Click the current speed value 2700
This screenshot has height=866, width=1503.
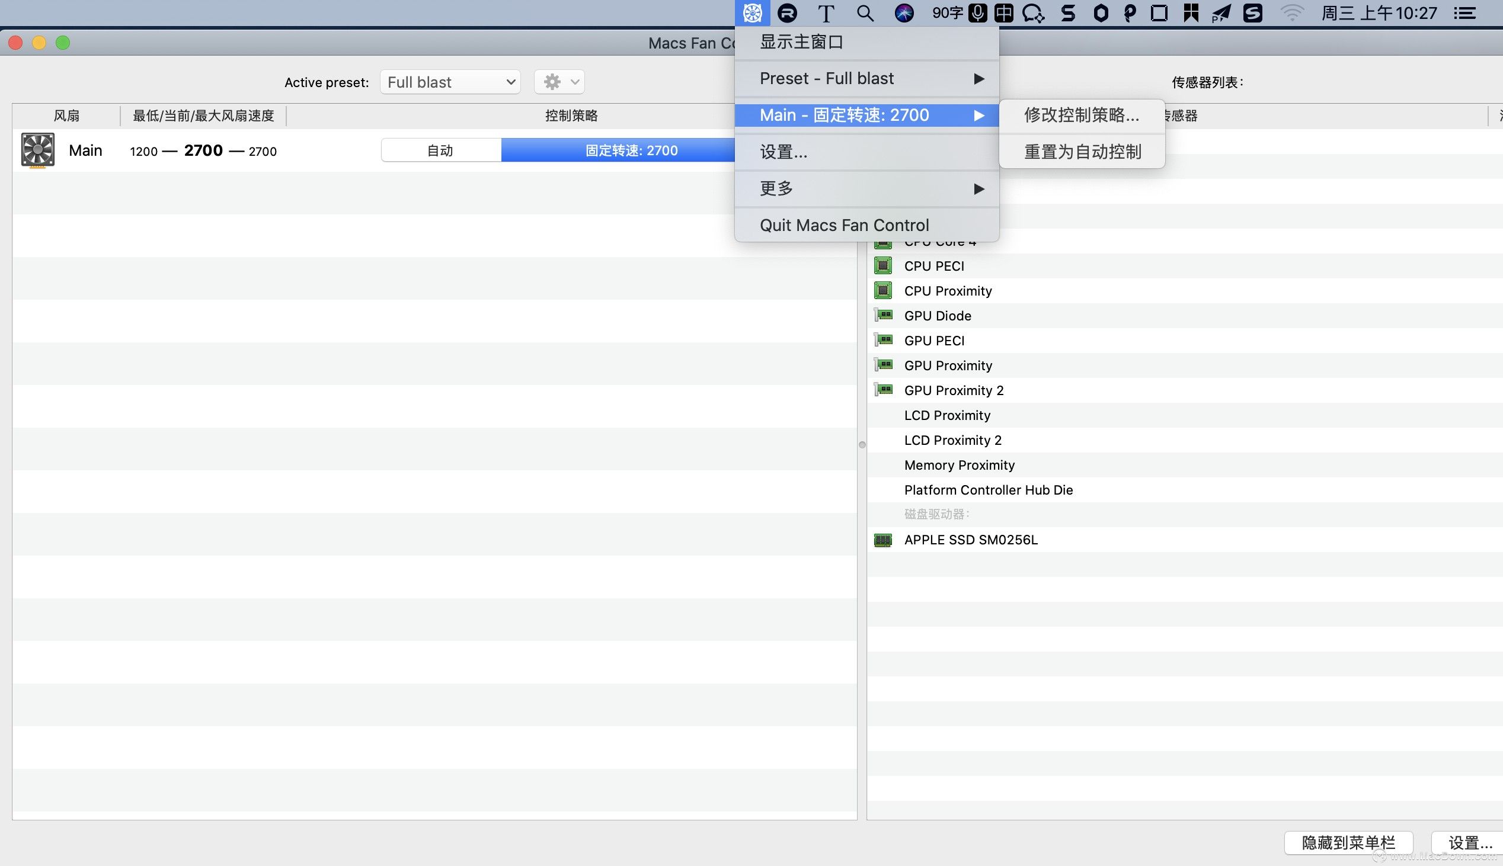click(203, 150)
